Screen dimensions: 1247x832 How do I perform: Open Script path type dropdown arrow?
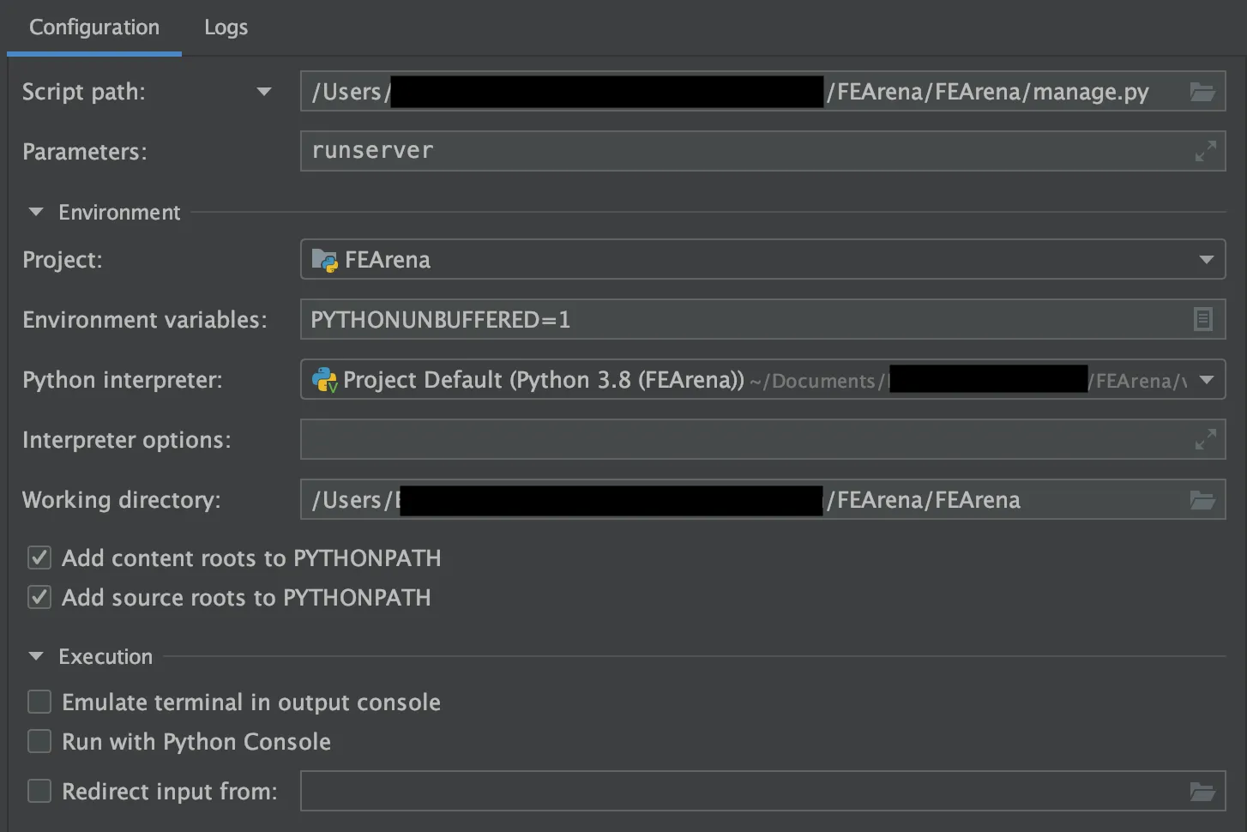tap(264, 92)
